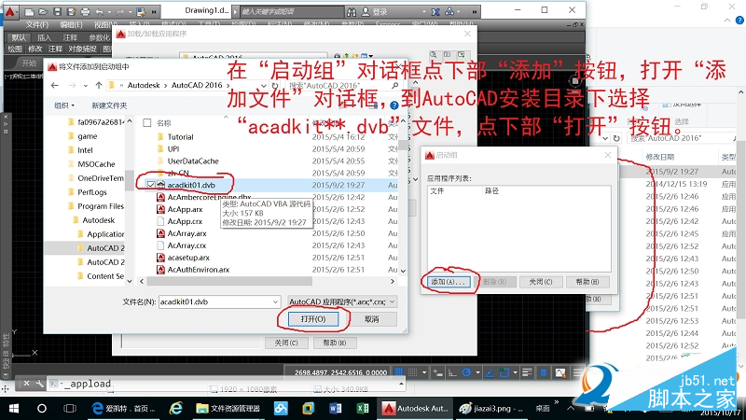Click the binoculars search icon in AutoCAD title bar

(352, 11)
